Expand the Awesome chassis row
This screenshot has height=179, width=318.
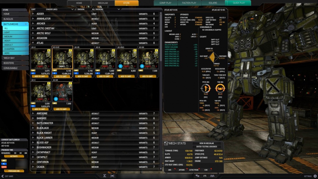(95, 114)
